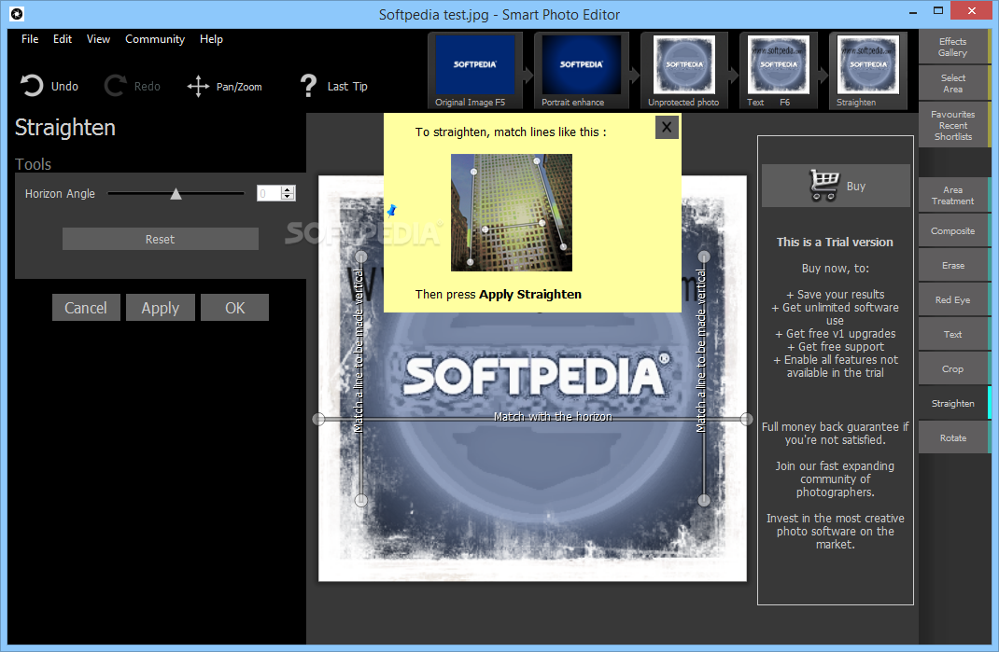The width and height of the screenshot is (999, 652).
Task: Open the Help menu
Action: click(211, 39)
